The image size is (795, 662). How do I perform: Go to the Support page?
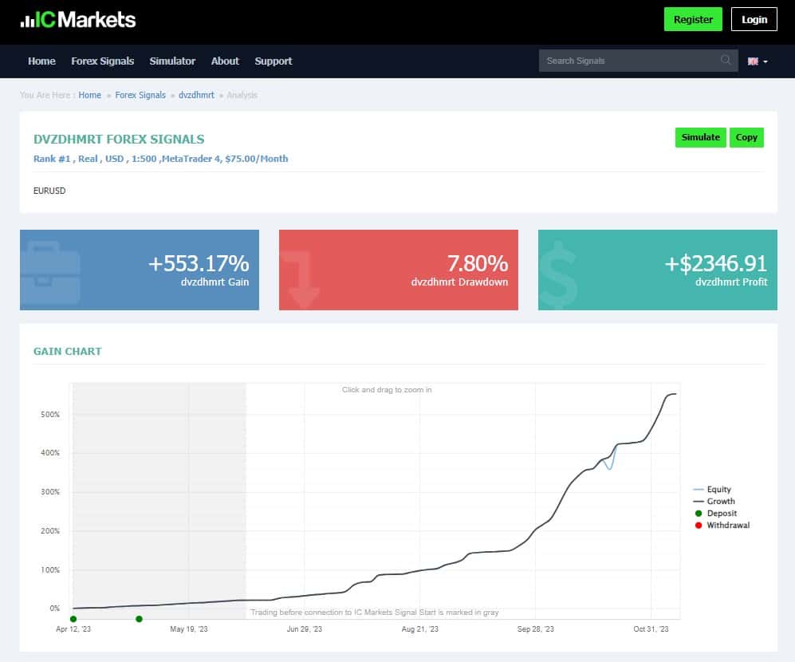274,61
